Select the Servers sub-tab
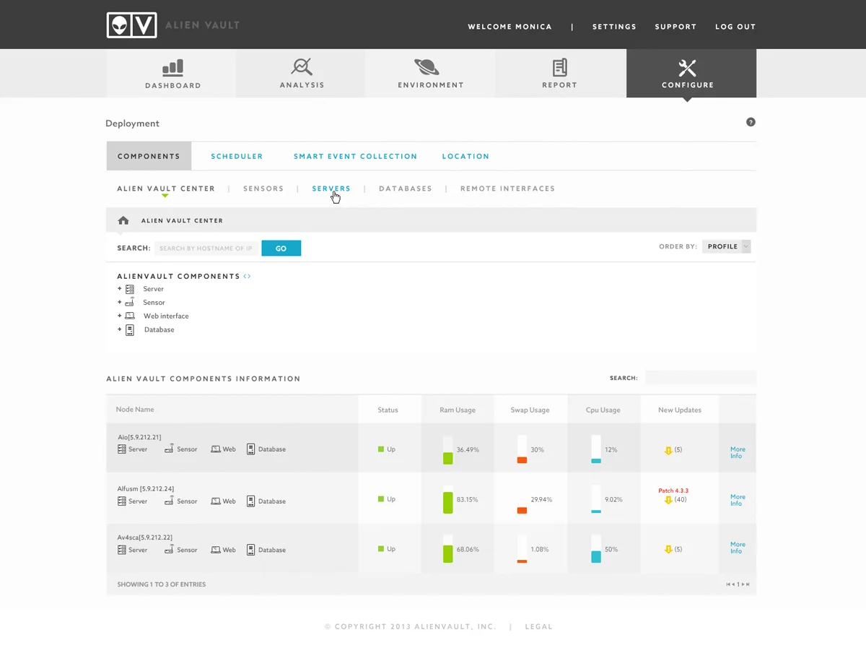The image size is (866, 648). (331, 189)
